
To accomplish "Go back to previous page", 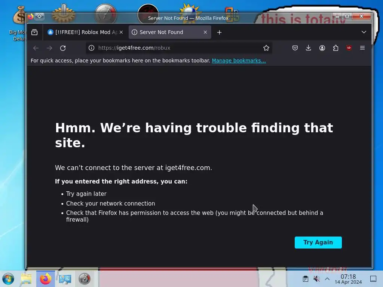I will point(36,48).
